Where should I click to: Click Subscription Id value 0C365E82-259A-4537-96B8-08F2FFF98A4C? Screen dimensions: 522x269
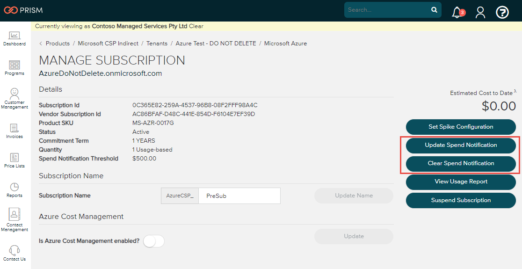pos(195,105)
